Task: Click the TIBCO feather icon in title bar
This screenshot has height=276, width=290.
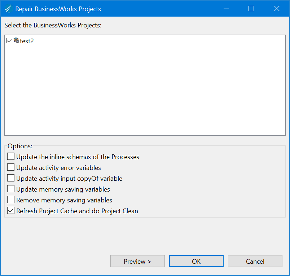Action: tap(9, 9)
